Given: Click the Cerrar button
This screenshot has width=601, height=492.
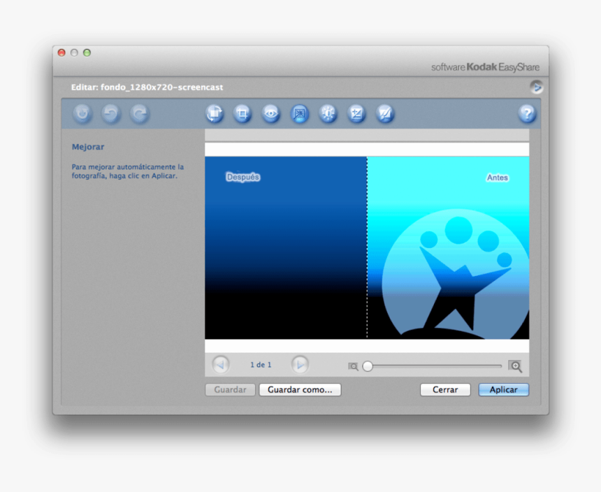Looking at the screenshot, I should pyautogui.click(x=445, y=390).
